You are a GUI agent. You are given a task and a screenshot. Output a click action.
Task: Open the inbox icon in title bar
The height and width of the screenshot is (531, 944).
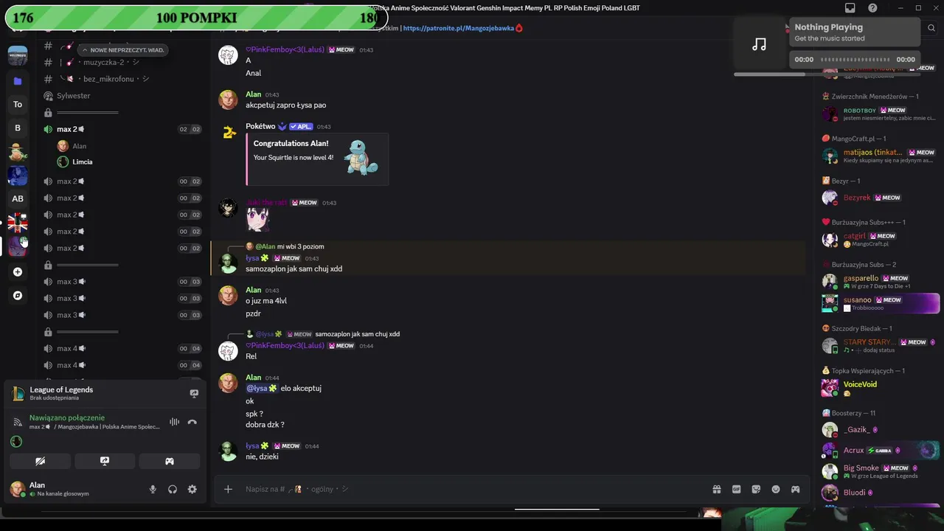click(850, 8)
